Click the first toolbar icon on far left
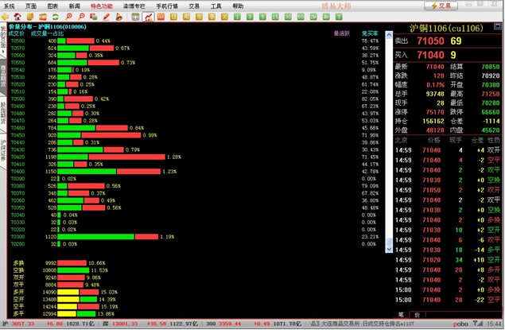 pyautogui.click(x=6, y=17)
